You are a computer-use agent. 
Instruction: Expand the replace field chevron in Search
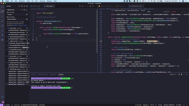6,10
